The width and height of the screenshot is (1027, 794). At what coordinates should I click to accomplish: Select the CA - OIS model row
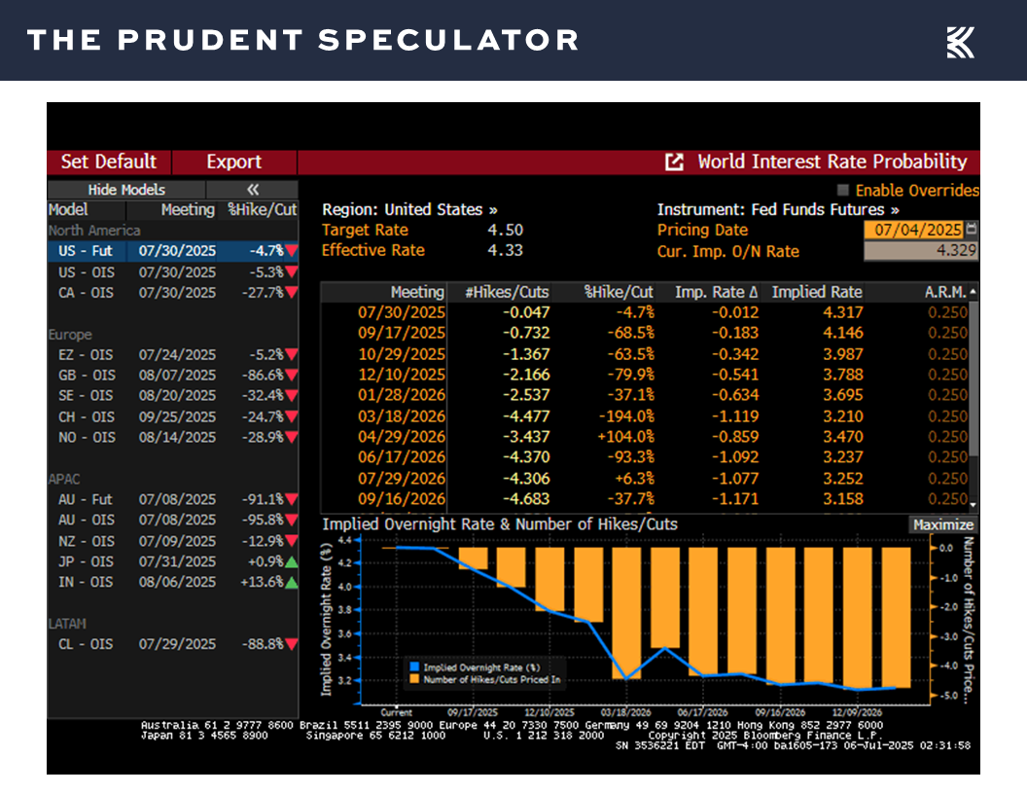tap(173, 292)
